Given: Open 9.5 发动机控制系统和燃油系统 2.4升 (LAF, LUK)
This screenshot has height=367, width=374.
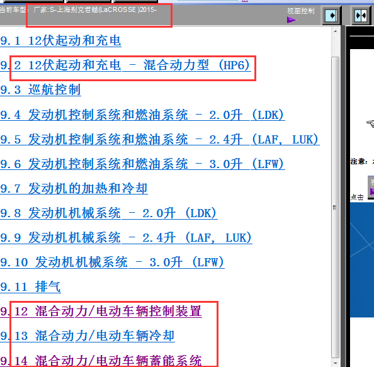Looking at the screenshot, I should coord(160,139).
